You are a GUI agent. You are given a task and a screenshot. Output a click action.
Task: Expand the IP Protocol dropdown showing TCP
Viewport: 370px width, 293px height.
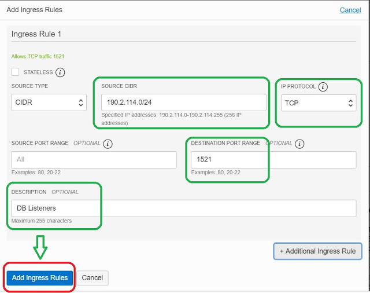(318, 103)
